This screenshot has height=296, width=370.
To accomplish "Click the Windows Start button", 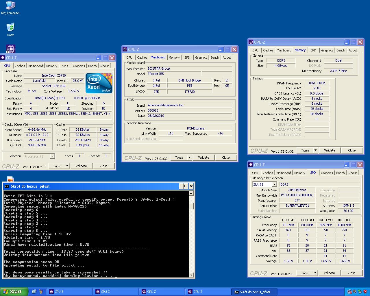I will coord(14,292).
